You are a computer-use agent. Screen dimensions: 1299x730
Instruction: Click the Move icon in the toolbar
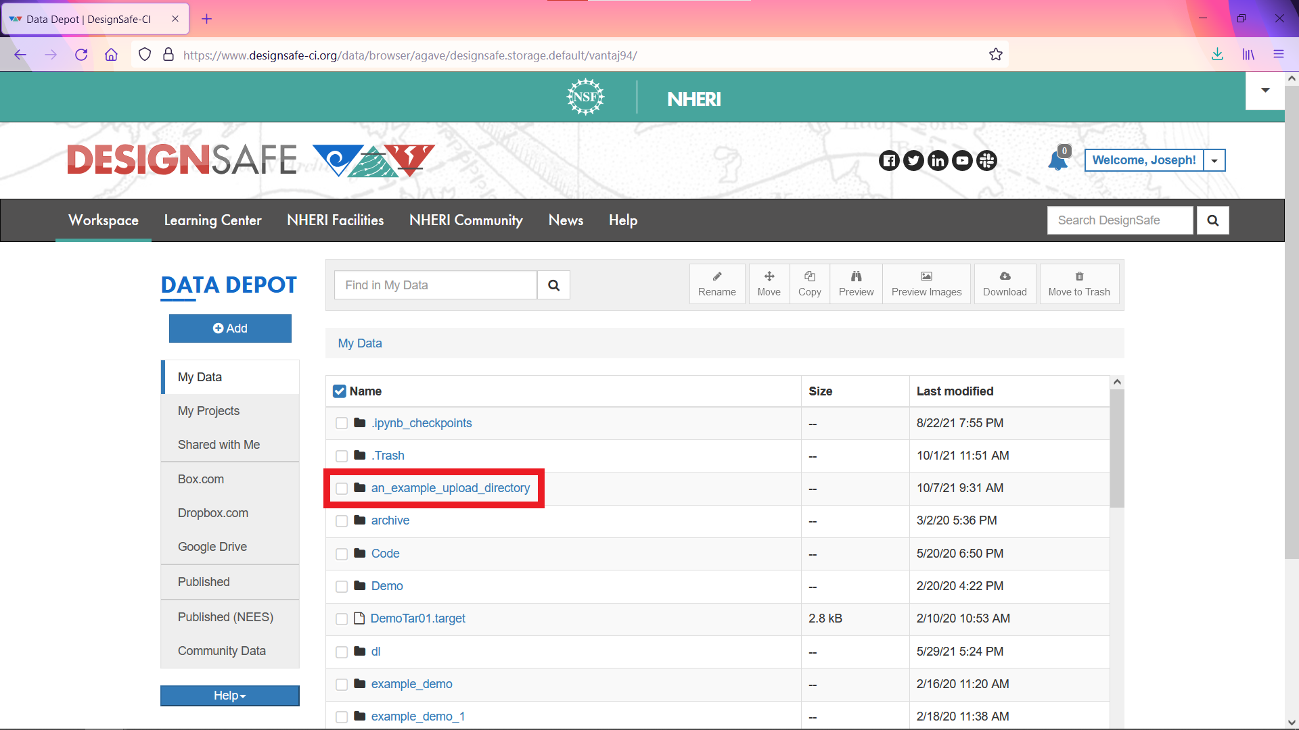click(769, 283)
